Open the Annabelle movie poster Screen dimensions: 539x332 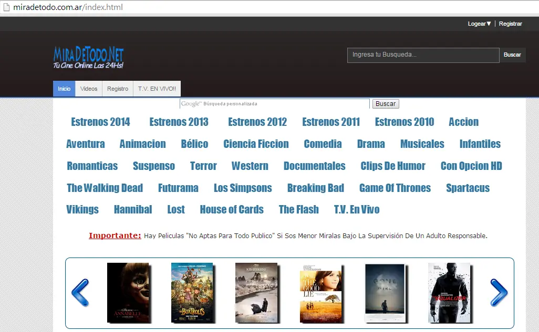coord(129,293)
